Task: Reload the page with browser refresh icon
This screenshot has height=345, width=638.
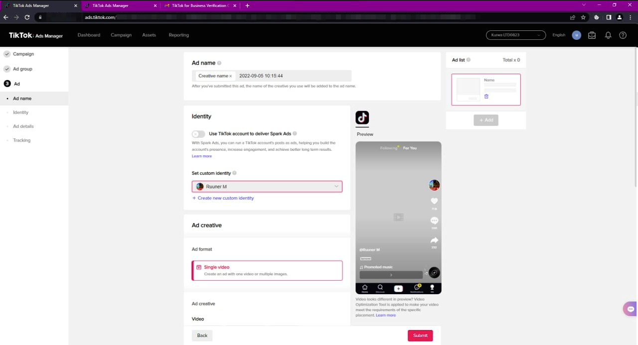Action: click(27, 17)
